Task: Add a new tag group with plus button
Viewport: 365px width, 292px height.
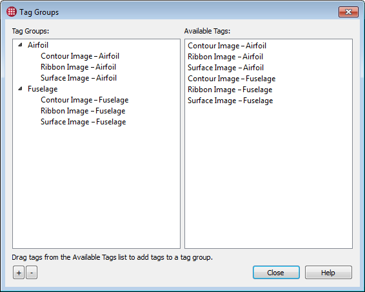Action: click(19, 273)
